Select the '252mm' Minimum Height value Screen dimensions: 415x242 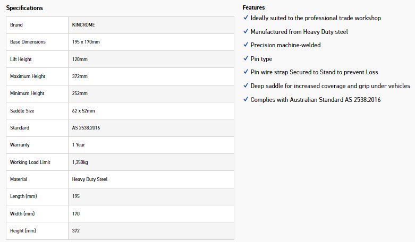pos(80,93)
